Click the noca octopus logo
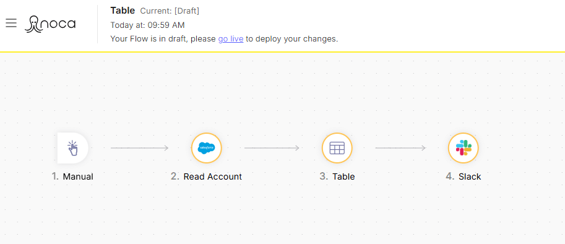The height and width of the screenshot is (244, 565). pyautogui.click(x=50, y=25)
